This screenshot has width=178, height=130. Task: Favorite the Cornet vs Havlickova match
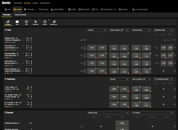pyautogui.click(x=175, y=48)
